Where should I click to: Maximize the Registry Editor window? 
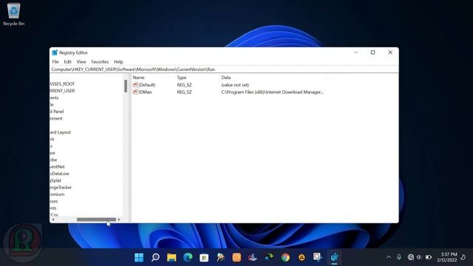coord(372,52)
